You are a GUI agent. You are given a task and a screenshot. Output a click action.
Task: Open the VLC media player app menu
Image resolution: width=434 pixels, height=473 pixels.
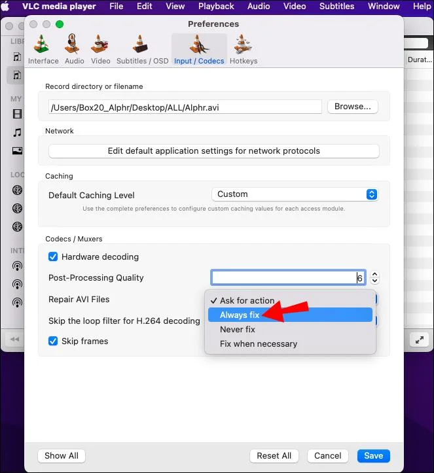(59, 7)
